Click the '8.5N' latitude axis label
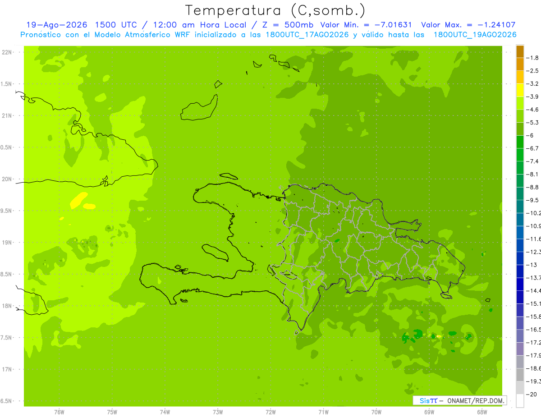The height and width of the screenshot is (418, 541). tap(7, 274)
